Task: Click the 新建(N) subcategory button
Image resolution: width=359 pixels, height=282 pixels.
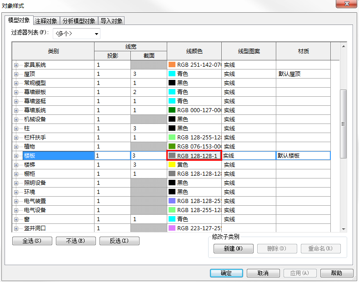Action: tap(233, 248)
